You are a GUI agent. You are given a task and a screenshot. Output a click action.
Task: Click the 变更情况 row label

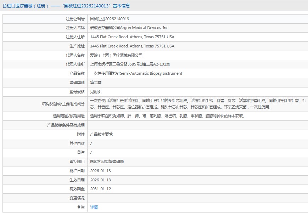coord(77,198)
